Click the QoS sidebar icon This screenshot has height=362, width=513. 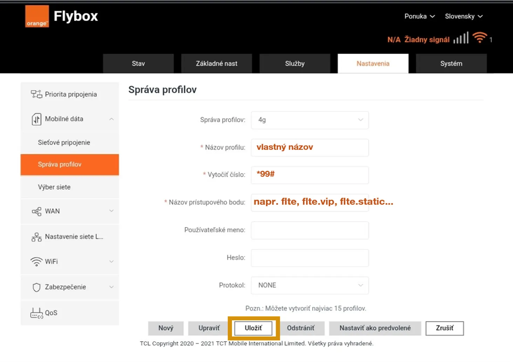(36, 313)
